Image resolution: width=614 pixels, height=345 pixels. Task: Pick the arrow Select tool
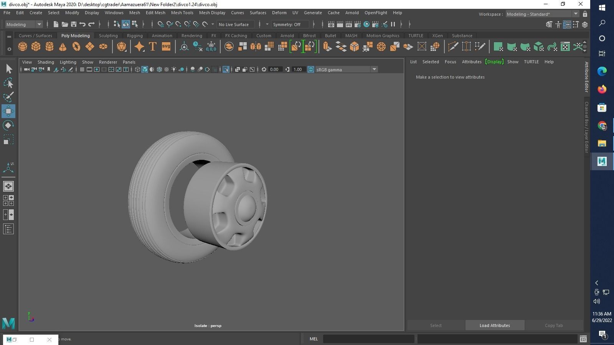click(8, 69)
